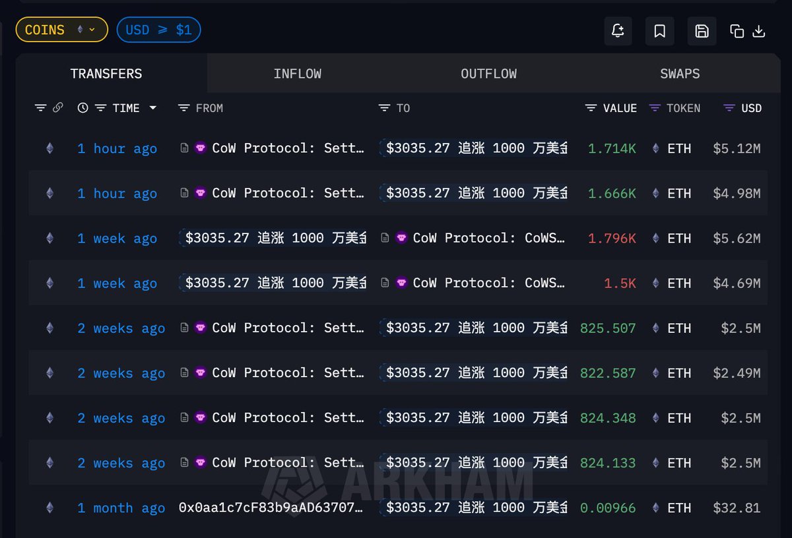Switch to the INFLOW tab
The height and width of the screenshot is (538, 792).
(297, 74)
